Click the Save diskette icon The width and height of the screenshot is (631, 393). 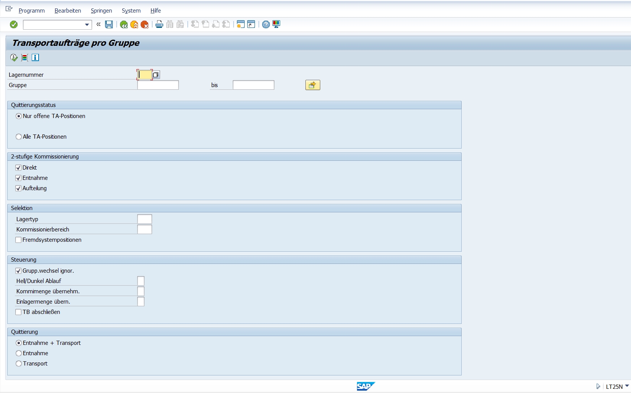coord(109,24)
